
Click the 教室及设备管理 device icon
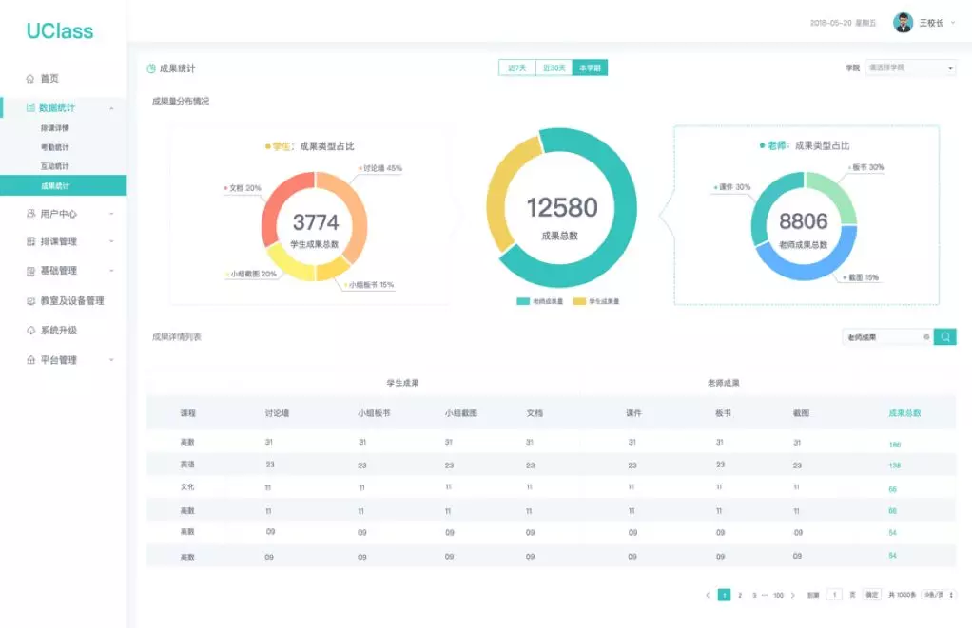tap(30, 301)
